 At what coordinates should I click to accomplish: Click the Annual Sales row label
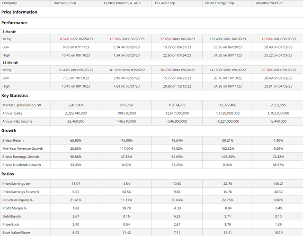coord(12,113)
